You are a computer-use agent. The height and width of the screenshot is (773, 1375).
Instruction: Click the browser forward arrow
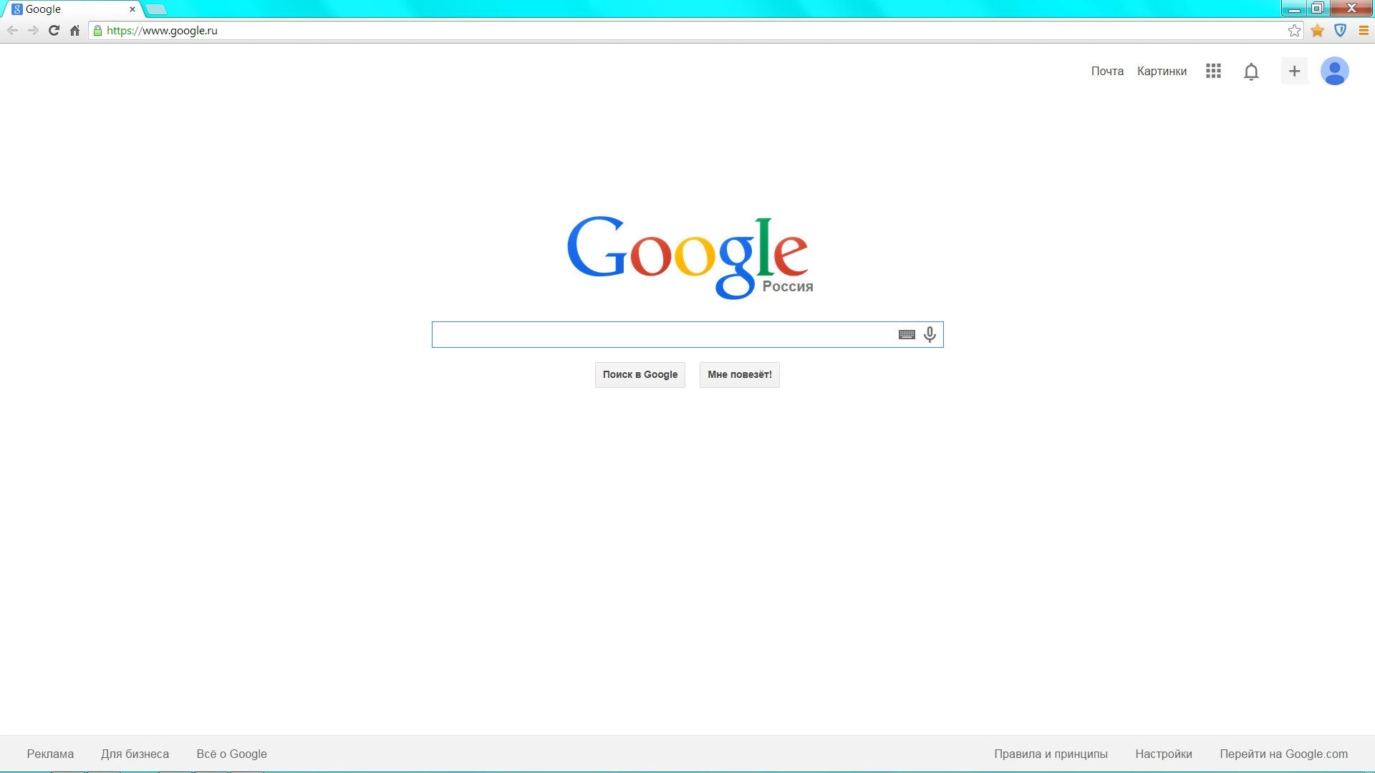click(x=33, y=31)
